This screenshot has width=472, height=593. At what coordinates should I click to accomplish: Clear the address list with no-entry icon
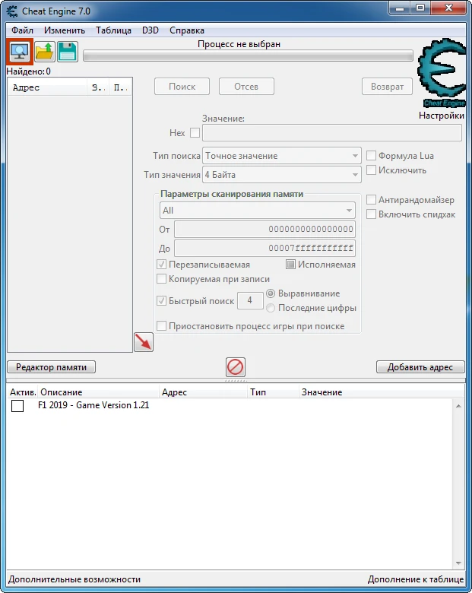tap(236, 367)
